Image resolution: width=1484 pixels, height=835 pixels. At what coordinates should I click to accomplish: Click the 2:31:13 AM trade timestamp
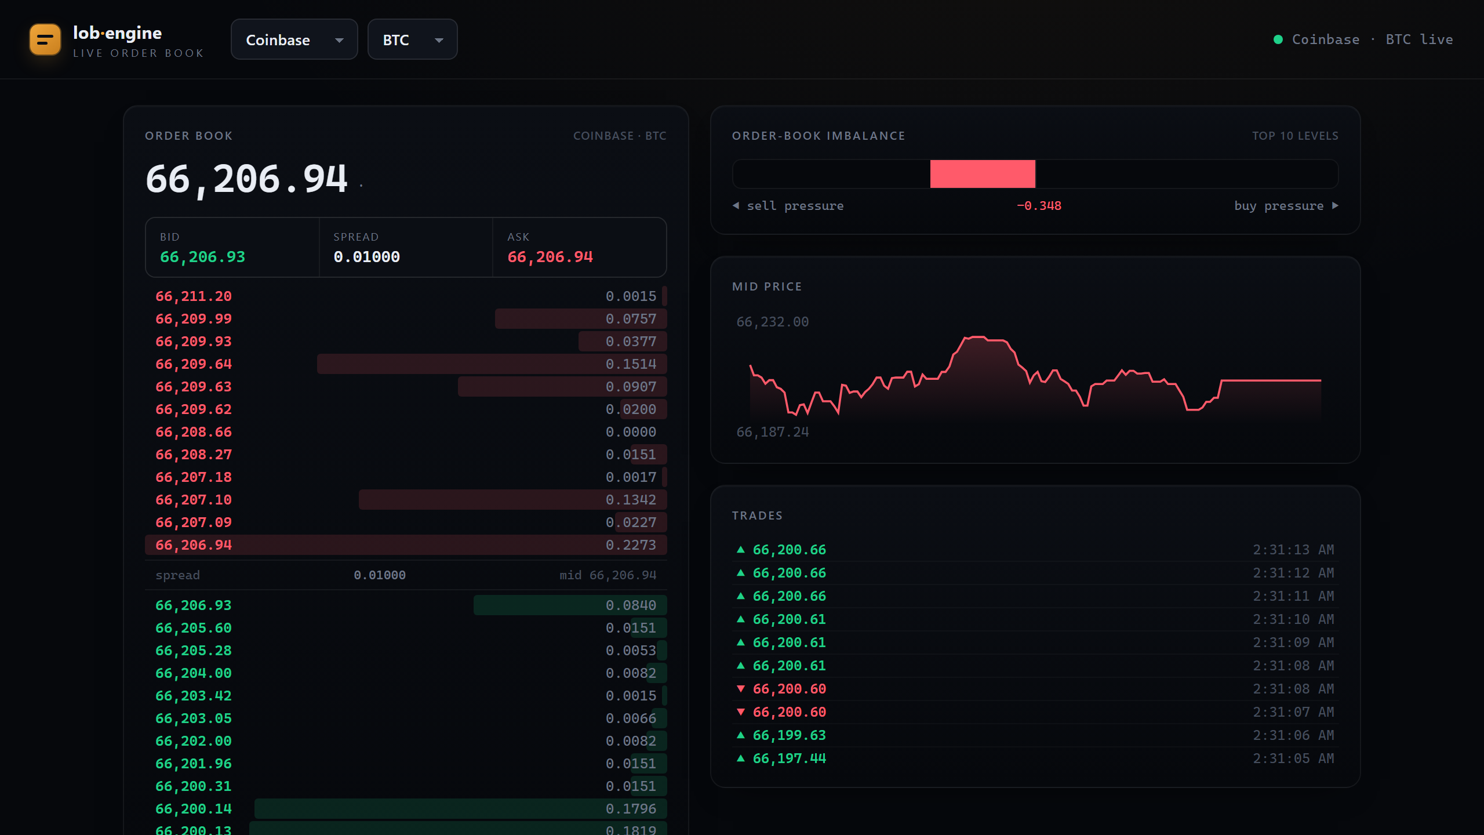click(x=1293, y=550)
